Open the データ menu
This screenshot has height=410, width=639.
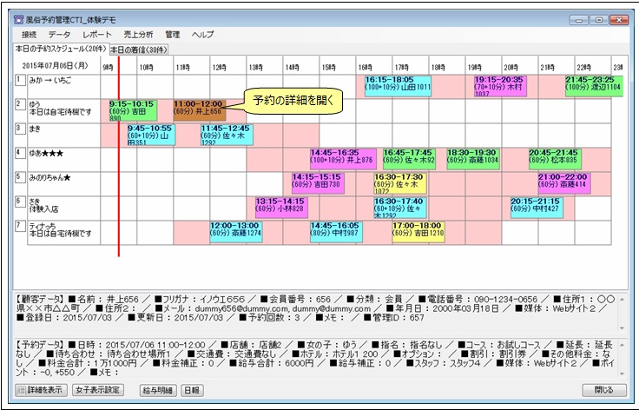pyautogui.click(x=59, y=34)
